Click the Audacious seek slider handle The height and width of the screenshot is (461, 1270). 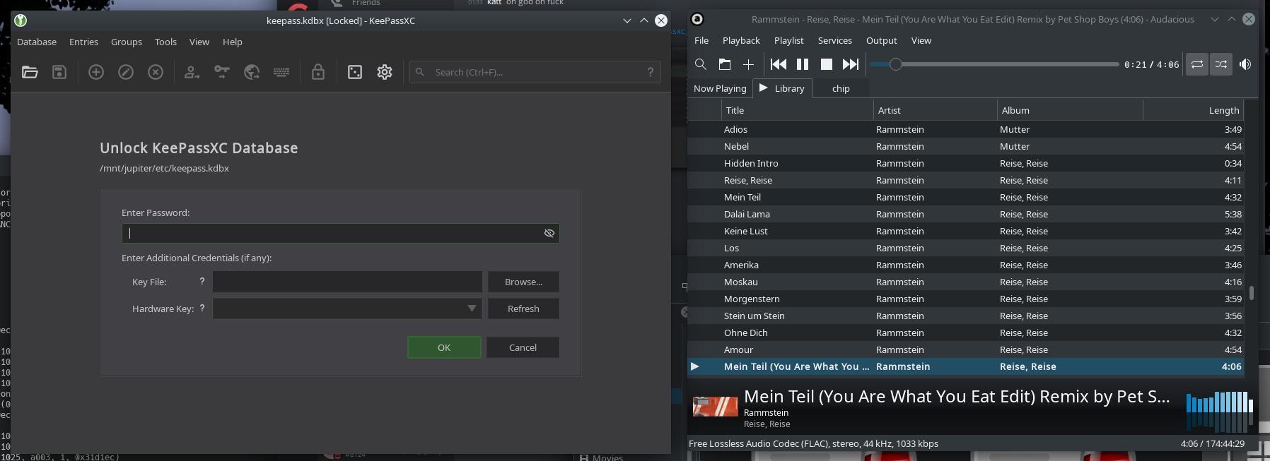coord(896,64)
